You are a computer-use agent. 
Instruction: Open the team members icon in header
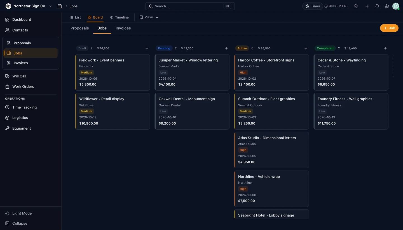[356, 6]
